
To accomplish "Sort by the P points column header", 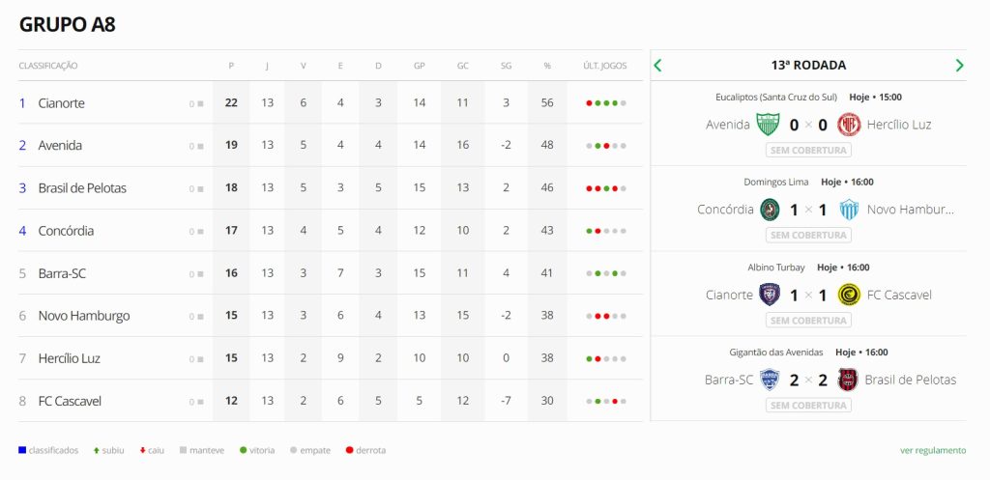I will point(231,66).
